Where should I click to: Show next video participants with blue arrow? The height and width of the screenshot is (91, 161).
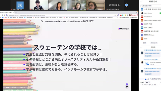coord(126,5)
